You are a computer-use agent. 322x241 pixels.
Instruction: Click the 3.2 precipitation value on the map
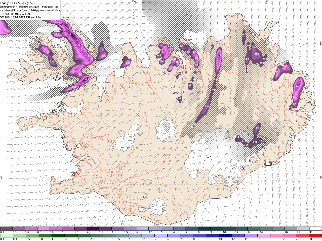87,79
